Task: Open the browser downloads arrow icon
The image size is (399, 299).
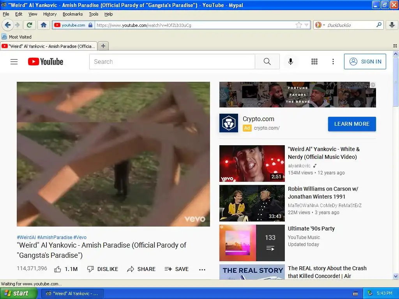Action: 392,25
